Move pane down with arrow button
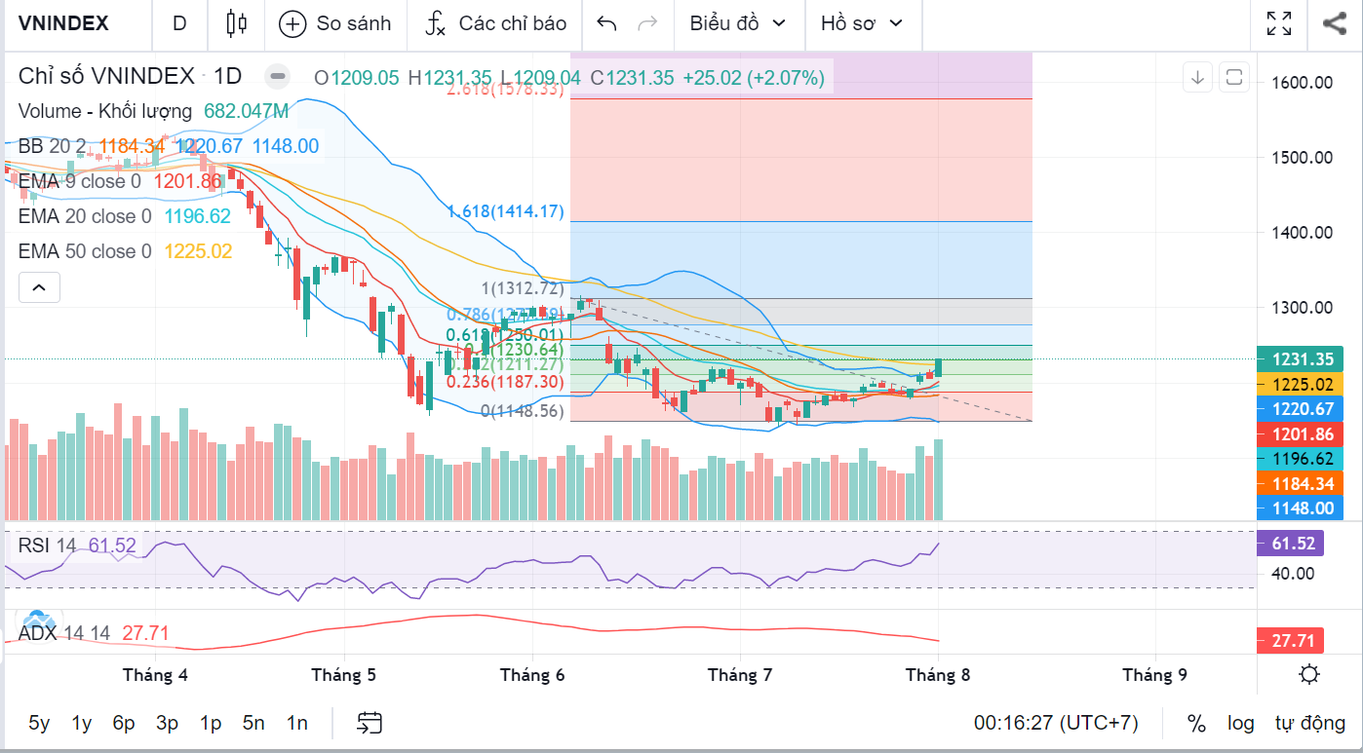This screenshot has height=753, width=1363. click(x=1198, y=77)
